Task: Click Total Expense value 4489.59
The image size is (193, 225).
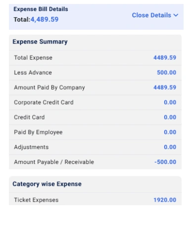Action: 165,57
